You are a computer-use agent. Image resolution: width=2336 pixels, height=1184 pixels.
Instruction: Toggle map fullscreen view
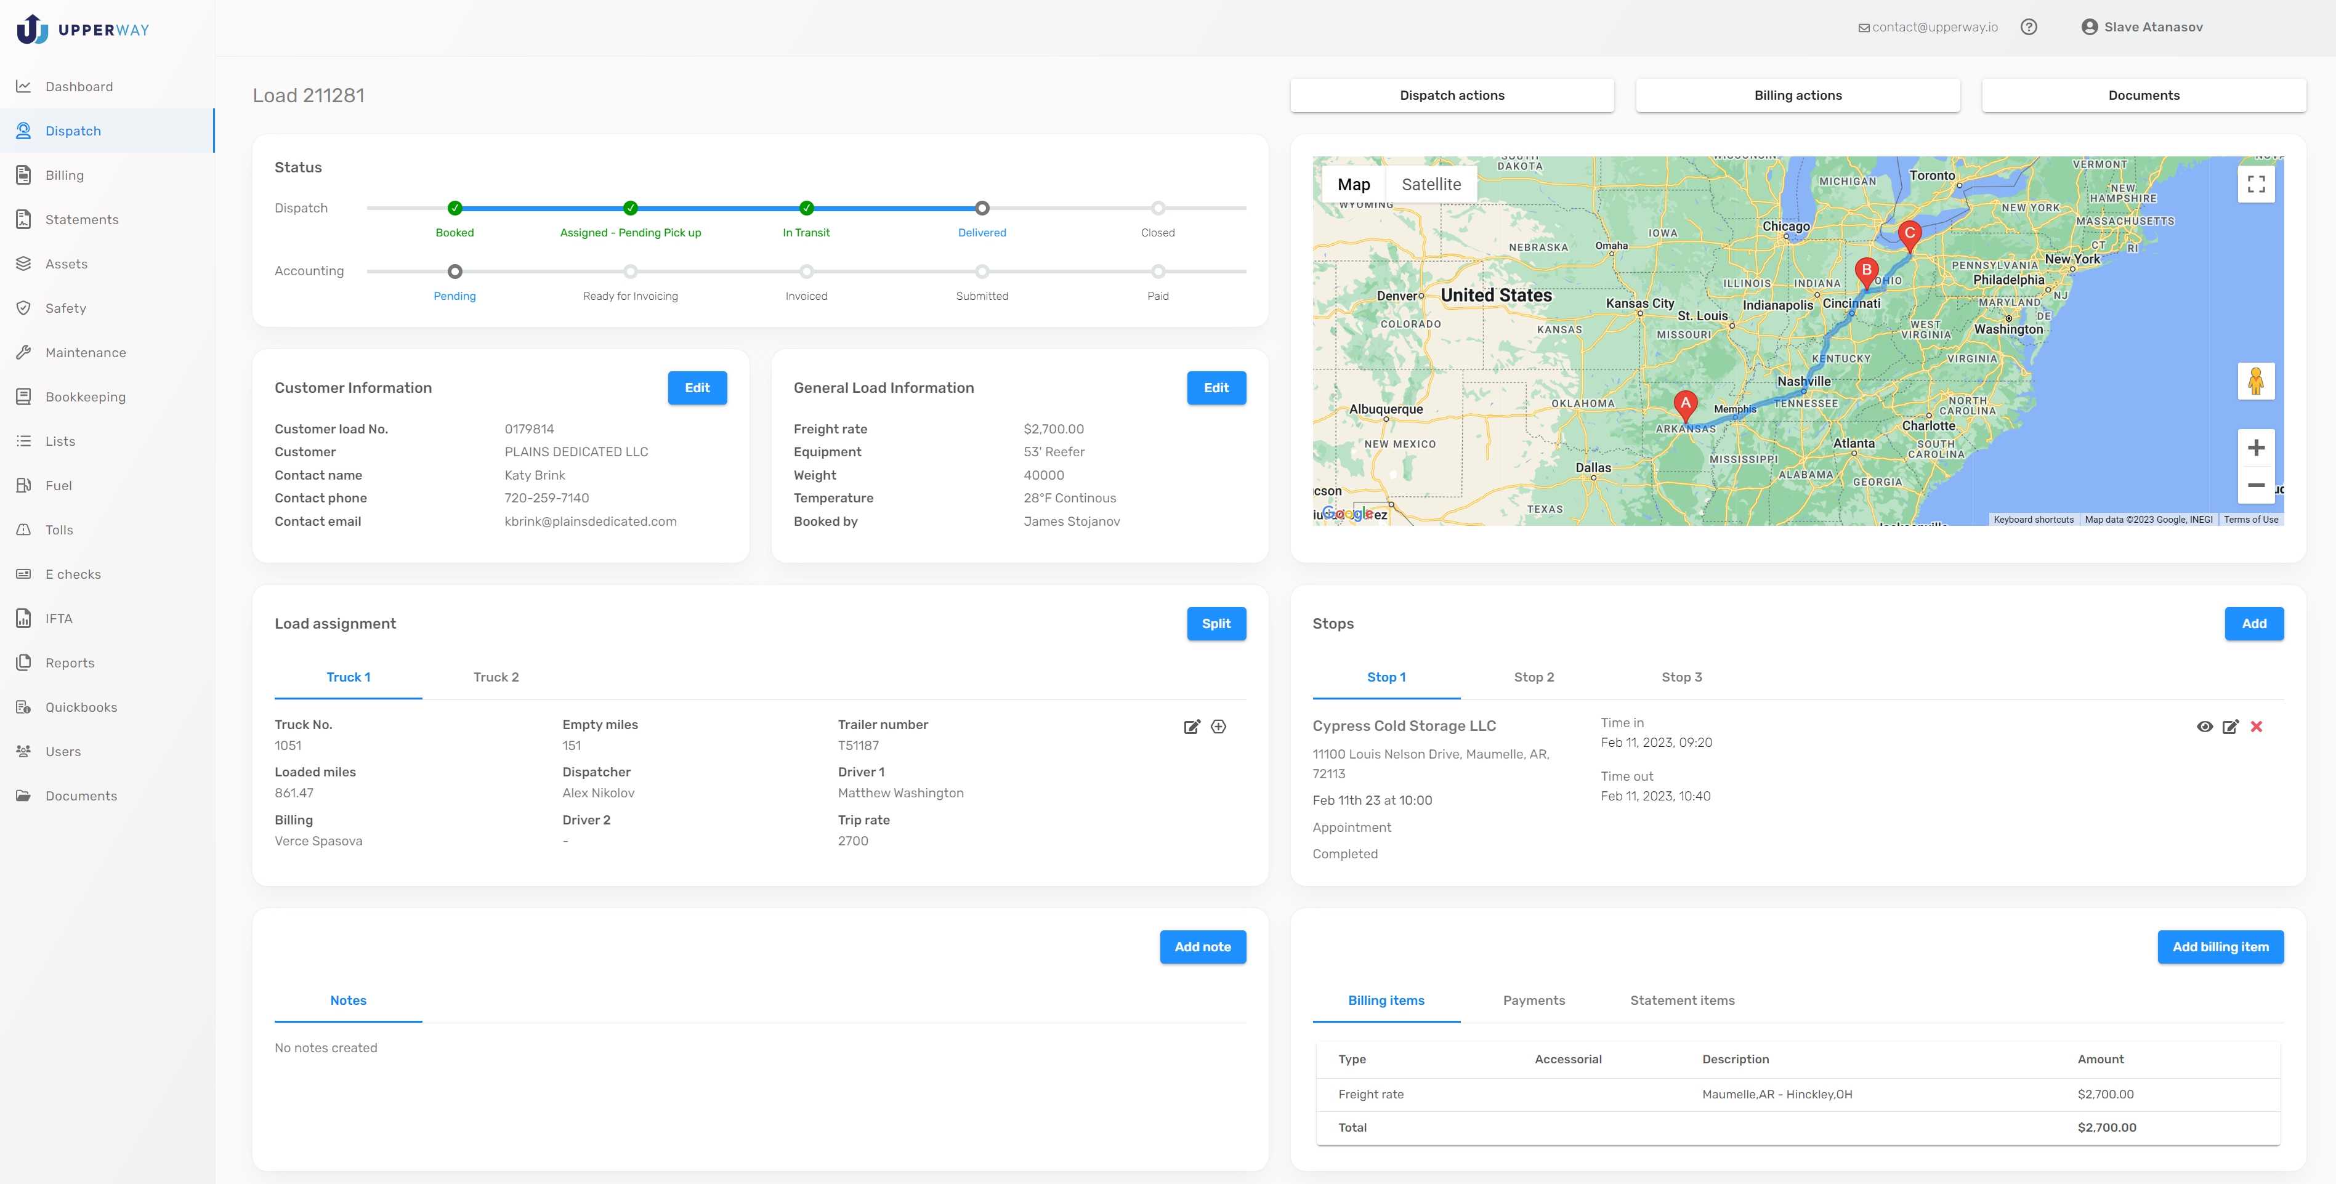[x=2256, y=184]
